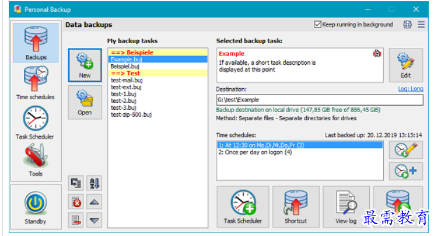The height and width of the screenshot is (236, 434).
Task: Click the Destination path field
Action: (319, 100)
